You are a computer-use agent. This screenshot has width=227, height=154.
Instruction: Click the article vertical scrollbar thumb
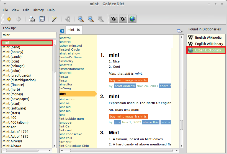pos(181,125)
